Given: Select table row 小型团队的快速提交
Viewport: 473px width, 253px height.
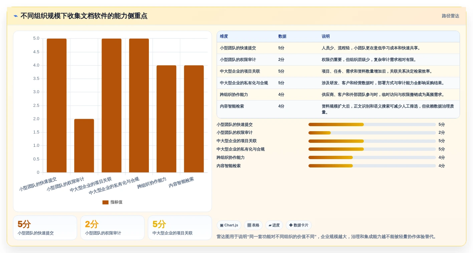Looking at the screenshot, I should pos(338,48).
